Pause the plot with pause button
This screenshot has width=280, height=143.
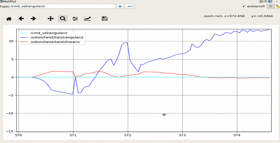tap(270, 6)
